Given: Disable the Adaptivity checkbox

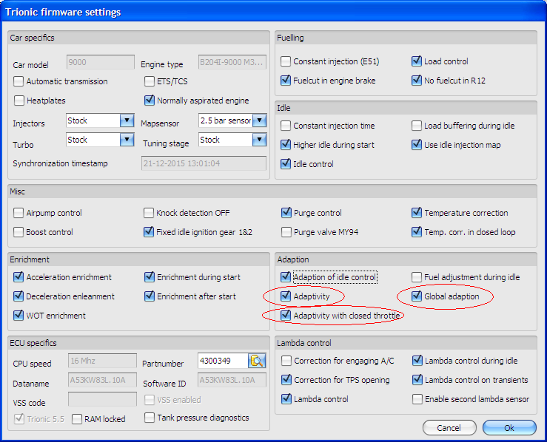Looking at the screenshot, I should pyautogui.click(x=286, y=296).
